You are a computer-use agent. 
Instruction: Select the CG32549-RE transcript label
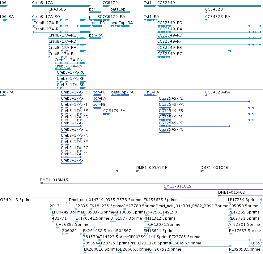pyautogui.click(x=170, y=48)
